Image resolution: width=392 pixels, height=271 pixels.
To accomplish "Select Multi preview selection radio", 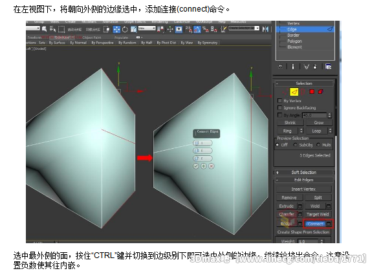I will tap(318, 145).
